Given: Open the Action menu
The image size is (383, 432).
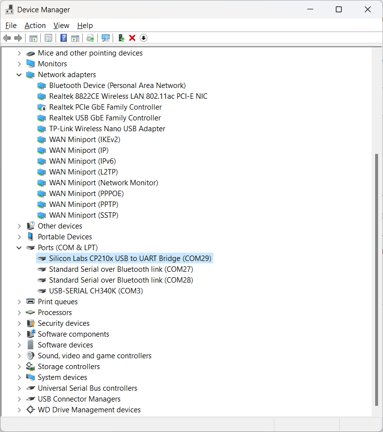Looking at the screenshot, I should click(35, 26).
